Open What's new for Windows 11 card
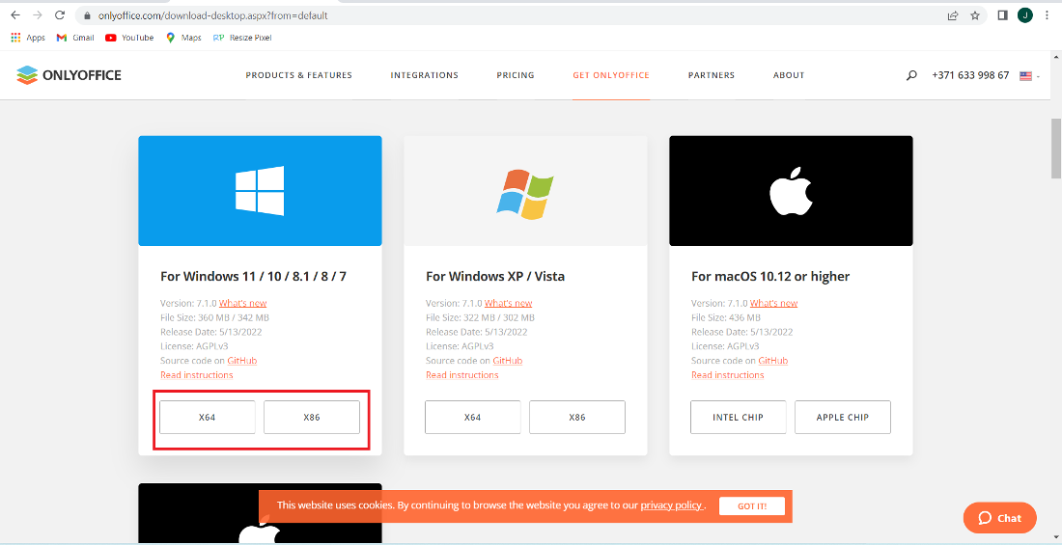 (x=242, y=303)
